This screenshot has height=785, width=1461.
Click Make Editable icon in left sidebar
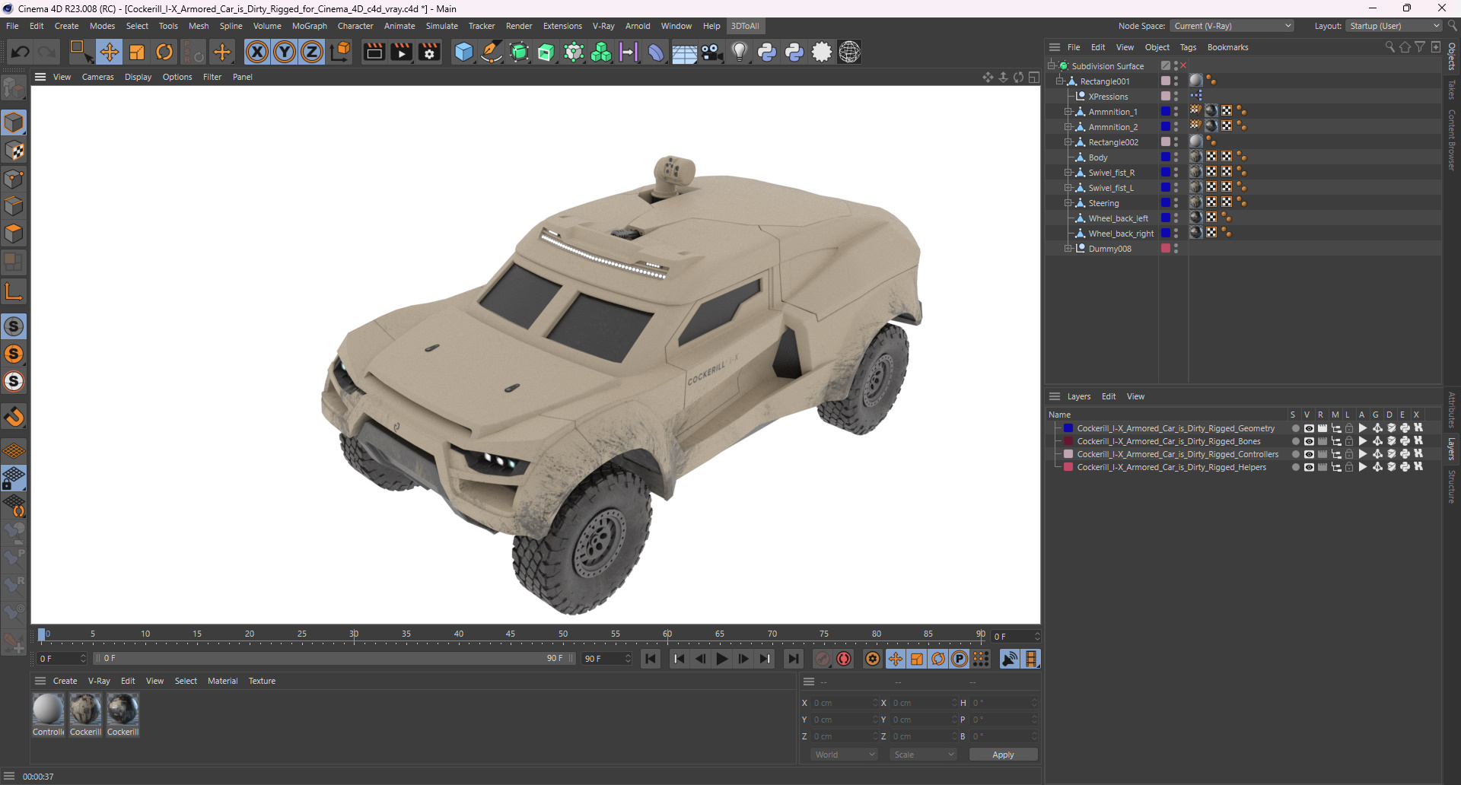pos(14,89)
